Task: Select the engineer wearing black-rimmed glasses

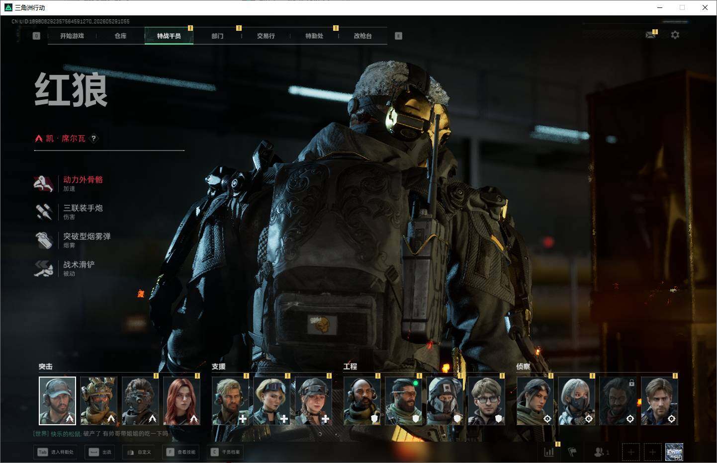Action: click(x=486, y=401)
